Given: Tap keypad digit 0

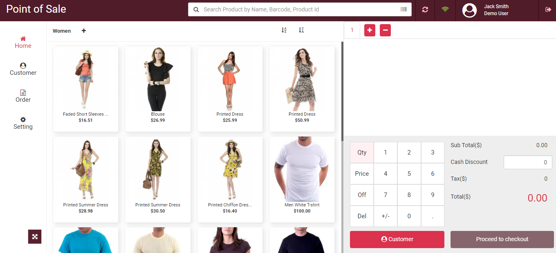Looking at the screenshot, I should (x=409, y=216).
